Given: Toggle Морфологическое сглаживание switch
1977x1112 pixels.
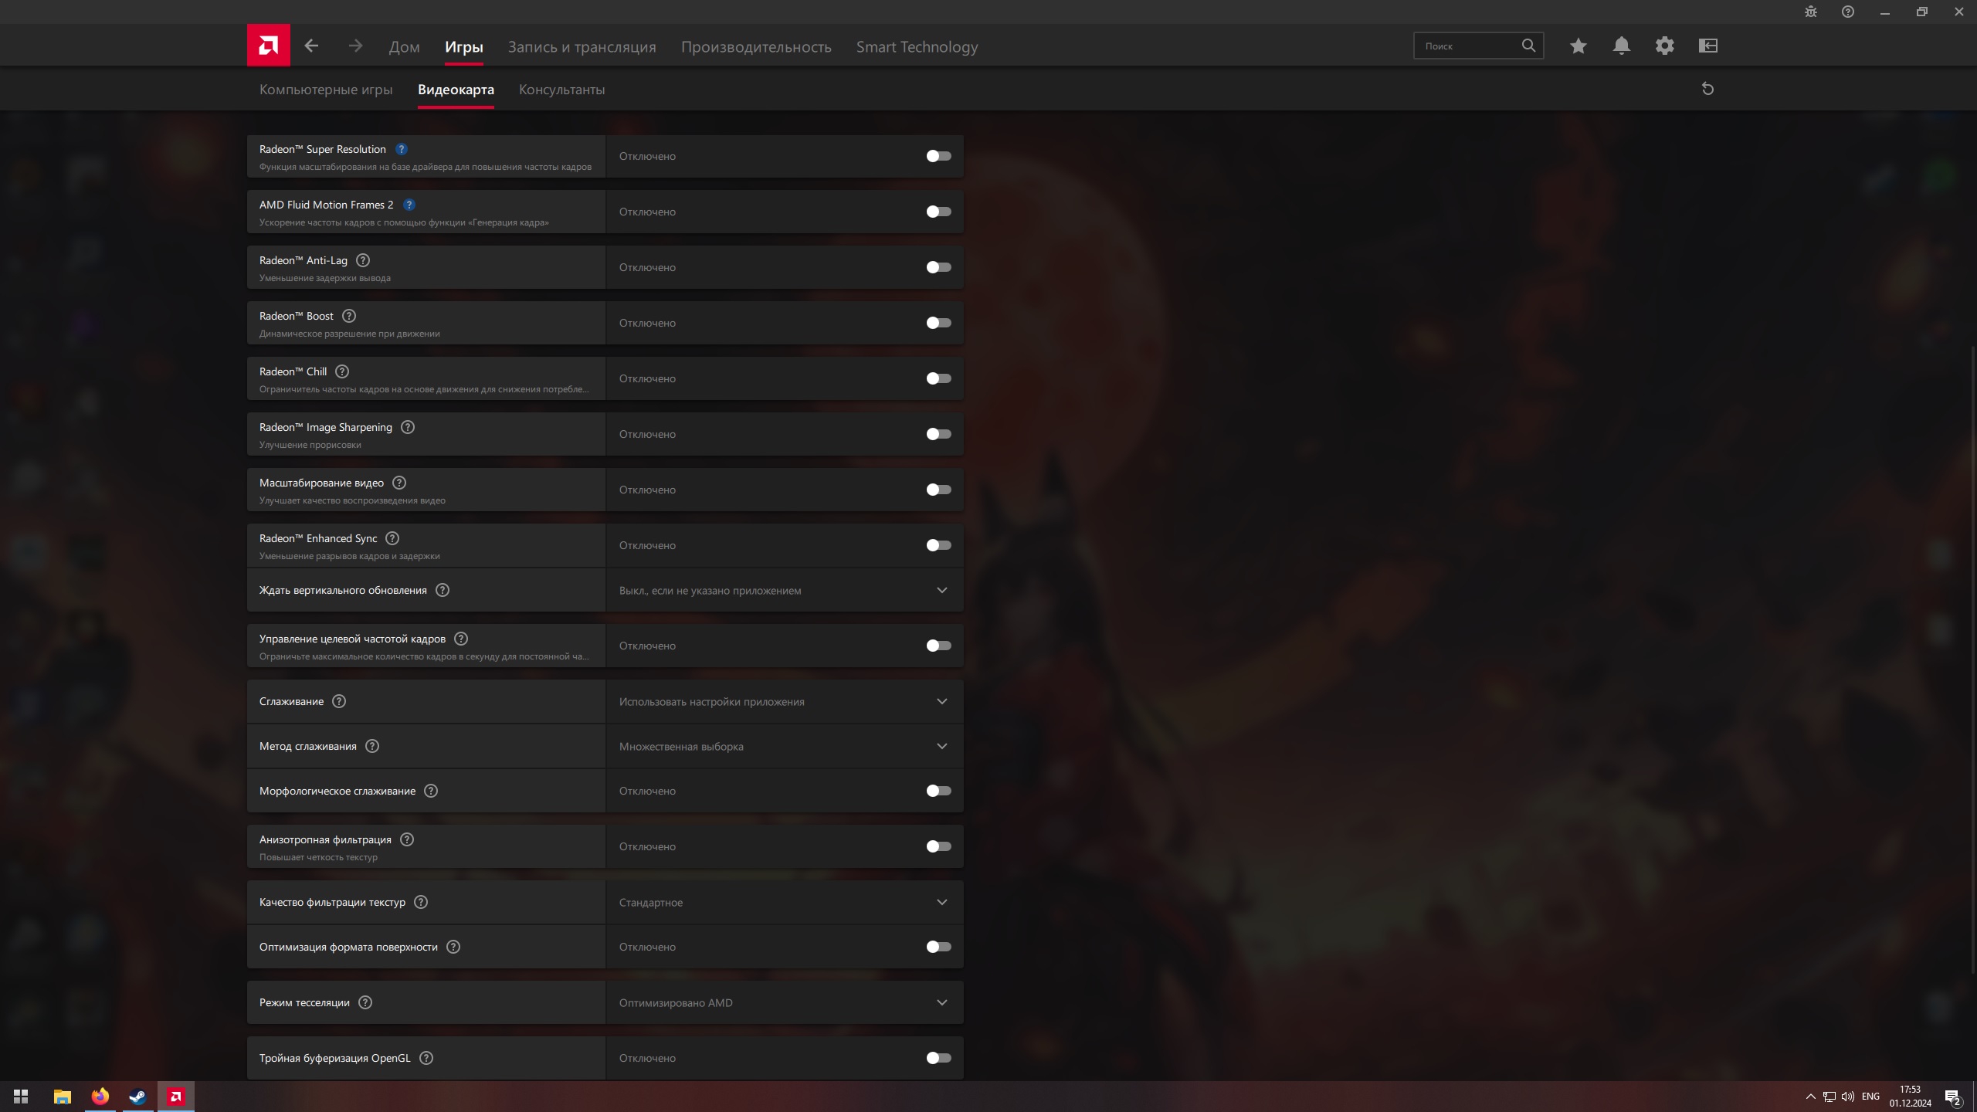Looking at the screenshot, I should pyautogui.click(x=938, y=791).
